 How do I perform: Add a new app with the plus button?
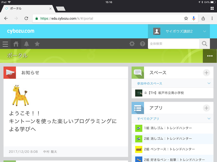click(206, 108)
